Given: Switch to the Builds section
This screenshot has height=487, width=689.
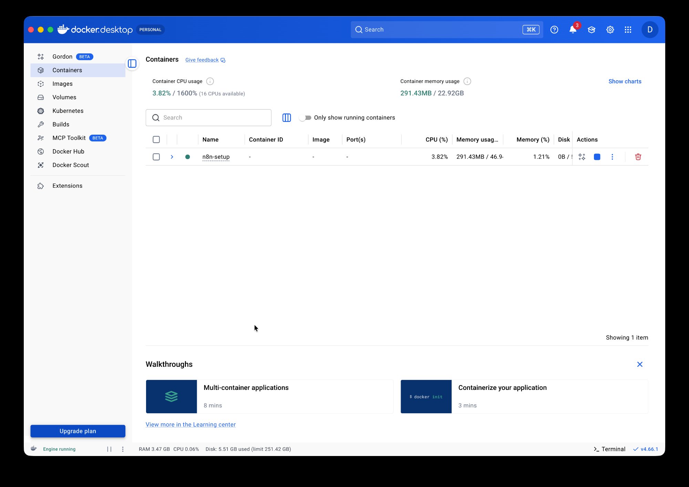Looking at the screenshot, I should click(61, 124).
